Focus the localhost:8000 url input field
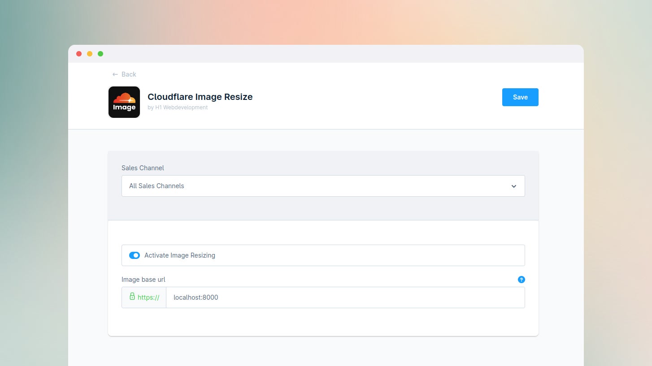 click(x=345, y=297)
